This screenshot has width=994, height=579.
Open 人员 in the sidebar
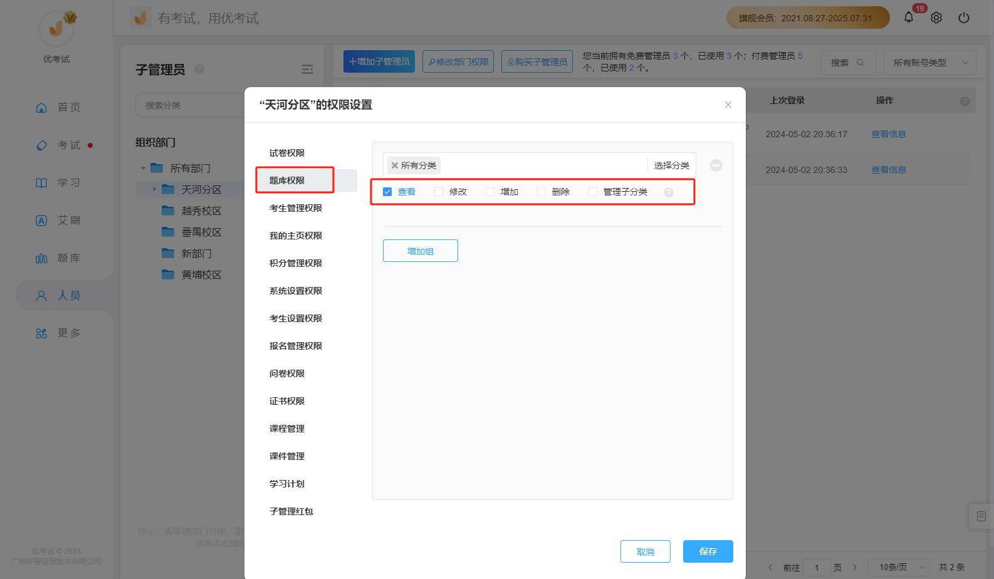tap(58, 295)
